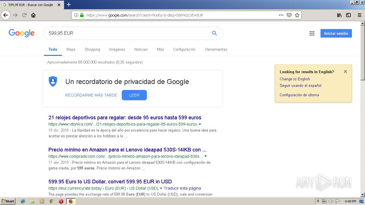Open Configuración de idioma link
This screenshot has height=205, width=365.
coord(299,95)
